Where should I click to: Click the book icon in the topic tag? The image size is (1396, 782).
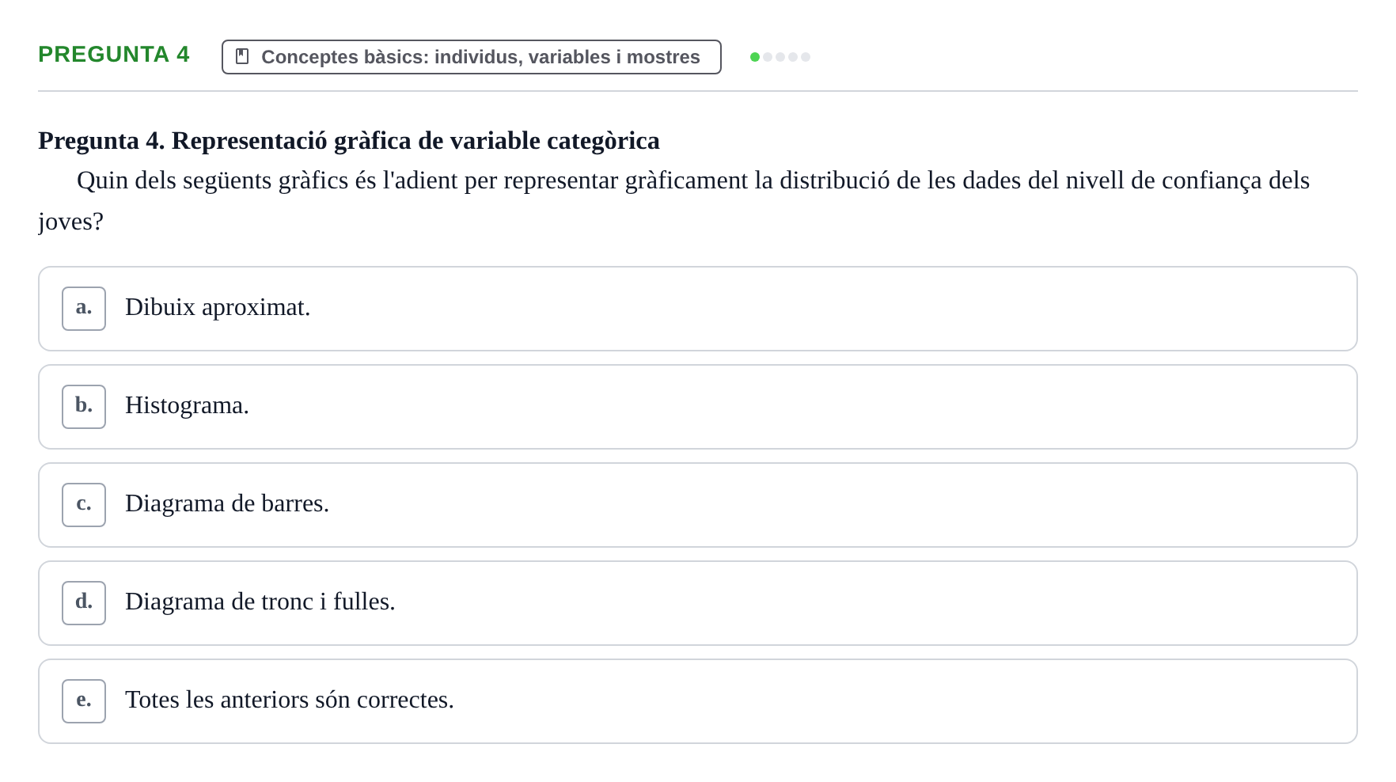click(242, 57)
